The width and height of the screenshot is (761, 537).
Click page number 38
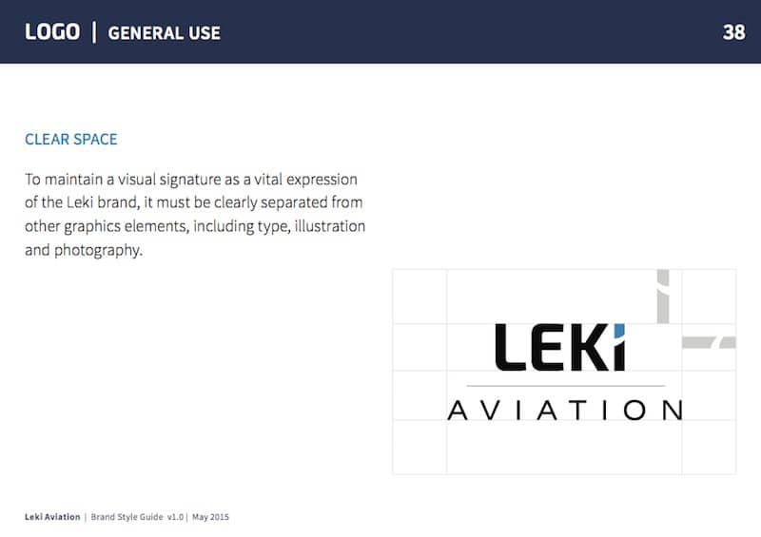[x=733, y=32]
